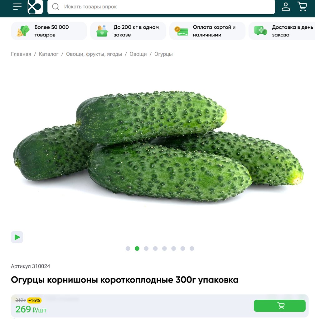Click 'До 200 кг в одном заказе' banner
The height and width of the screenshot is (319, 315).
(x=128, y=31)
